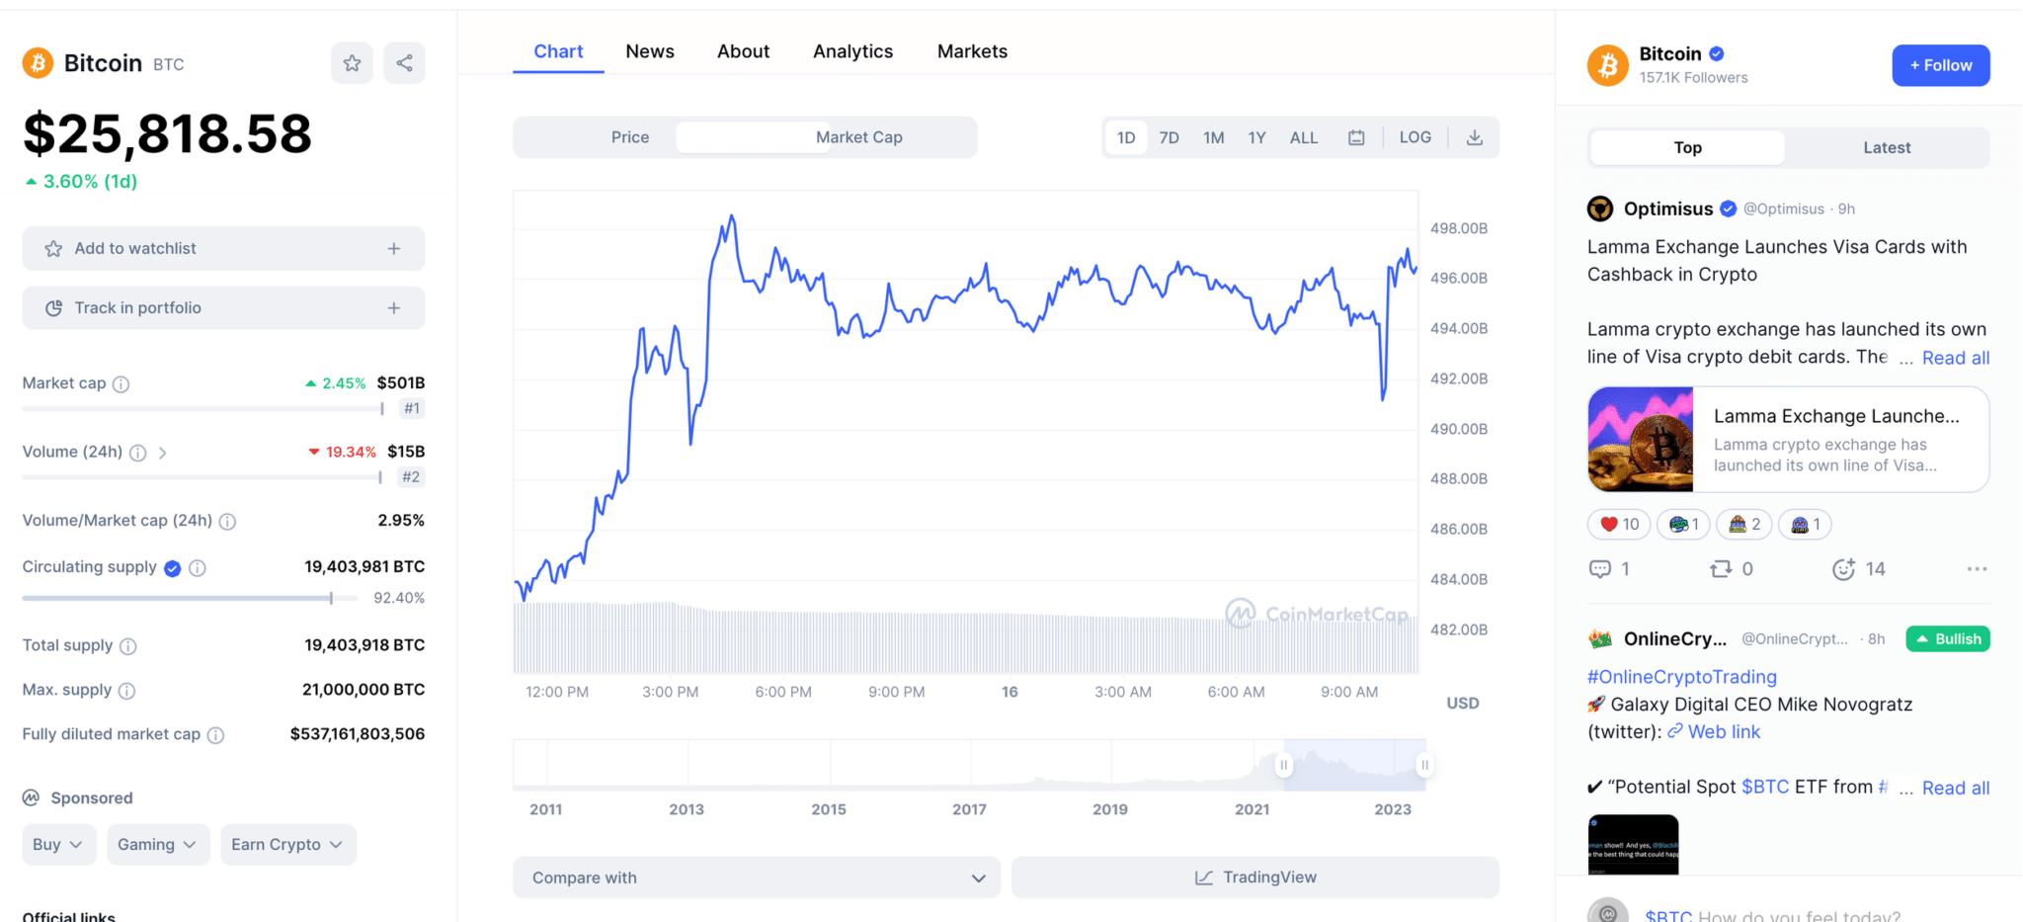This screenshot has height=922, width=2023.
Task: Switch to the Markets tab
Action: coord(972,50)
